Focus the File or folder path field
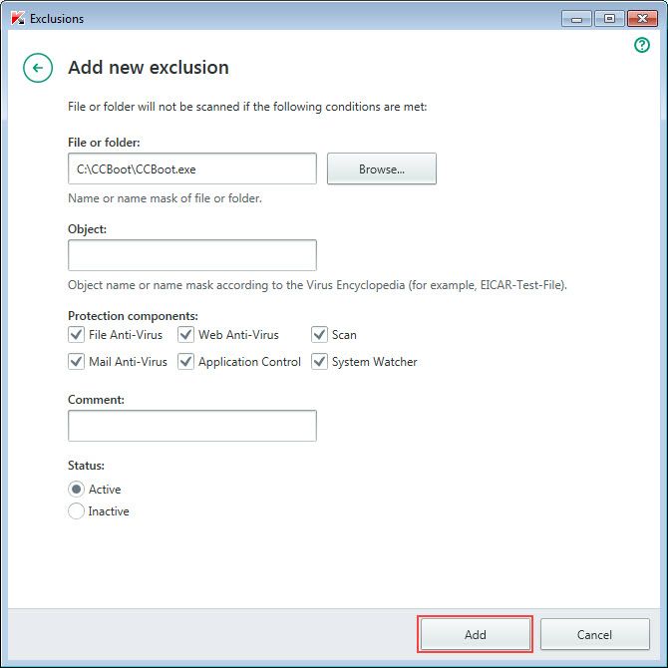 [x=192, y=168]
